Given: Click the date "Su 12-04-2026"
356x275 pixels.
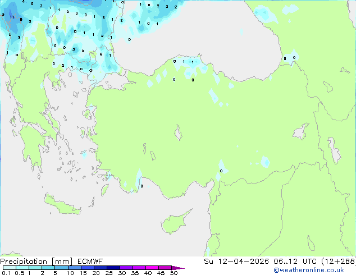Looking at the screenshot, I should (236, 262).
